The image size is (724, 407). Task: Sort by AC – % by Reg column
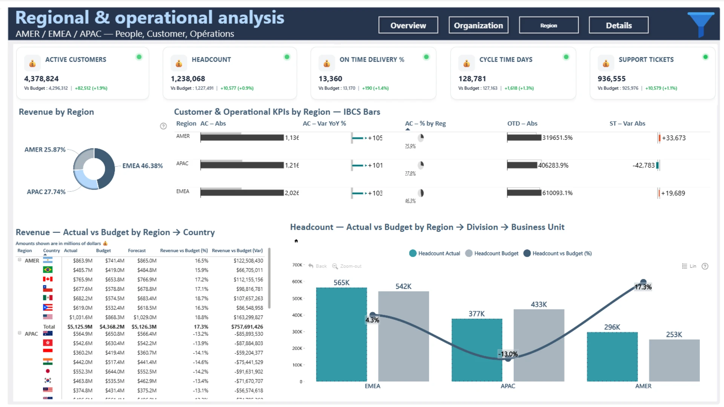[x=425, y=124]
